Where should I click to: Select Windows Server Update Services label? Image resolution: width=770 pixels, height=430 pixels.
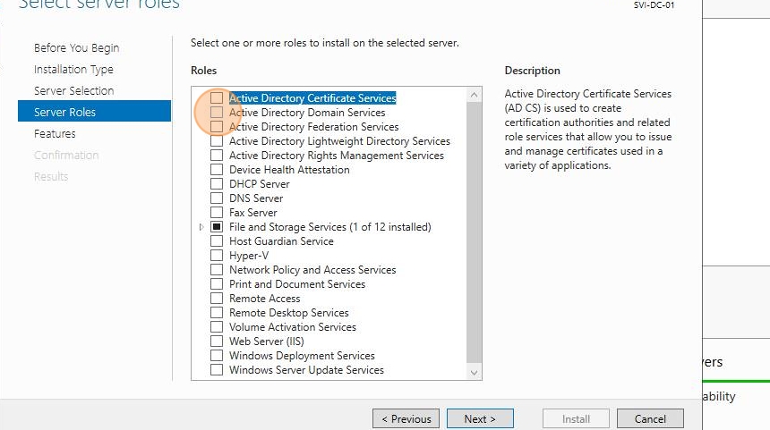point(306,370)
